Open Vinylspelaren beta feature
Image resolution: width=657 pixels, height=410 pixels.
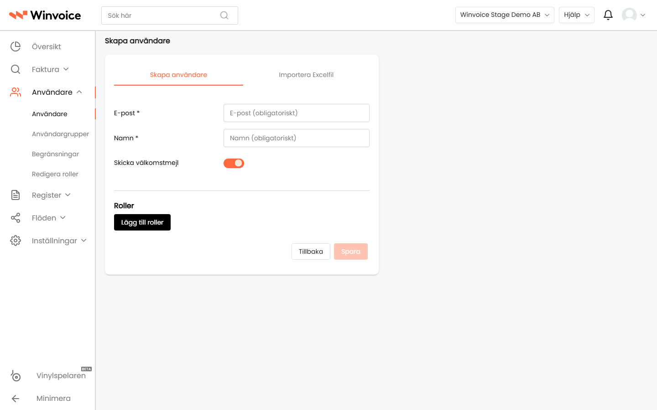(61, 375)
